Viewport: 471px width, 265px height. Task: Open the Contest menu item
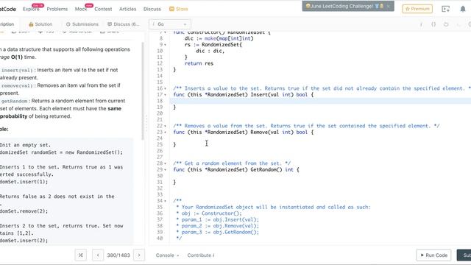coord(103,9)
